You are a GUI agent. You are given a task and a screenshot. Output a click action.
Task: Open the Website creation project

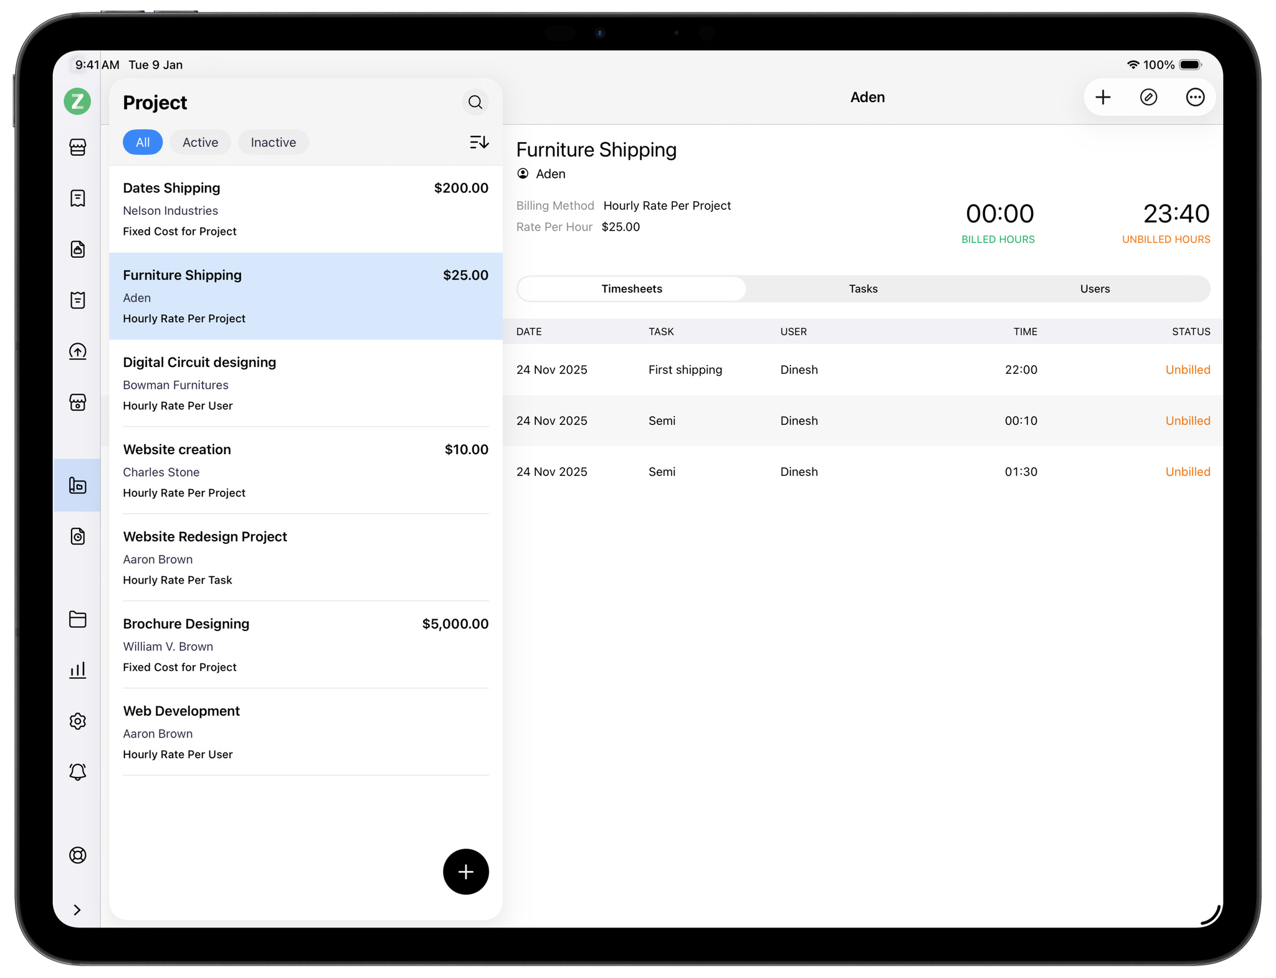pyautogui.click(x=305, y=470)
